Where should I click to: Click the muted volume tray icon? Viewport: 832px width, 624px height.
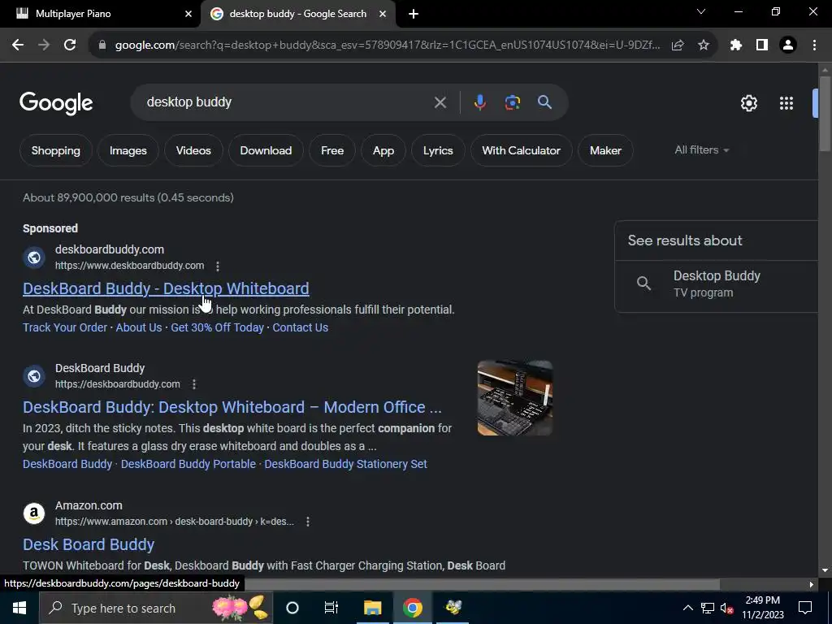[x=727, y=608]
